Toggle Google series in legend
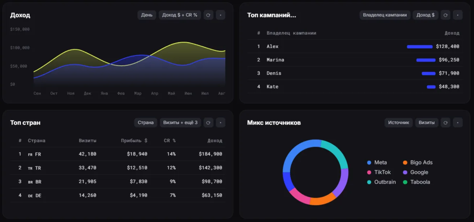474x222 pixels. coord(415,172)
